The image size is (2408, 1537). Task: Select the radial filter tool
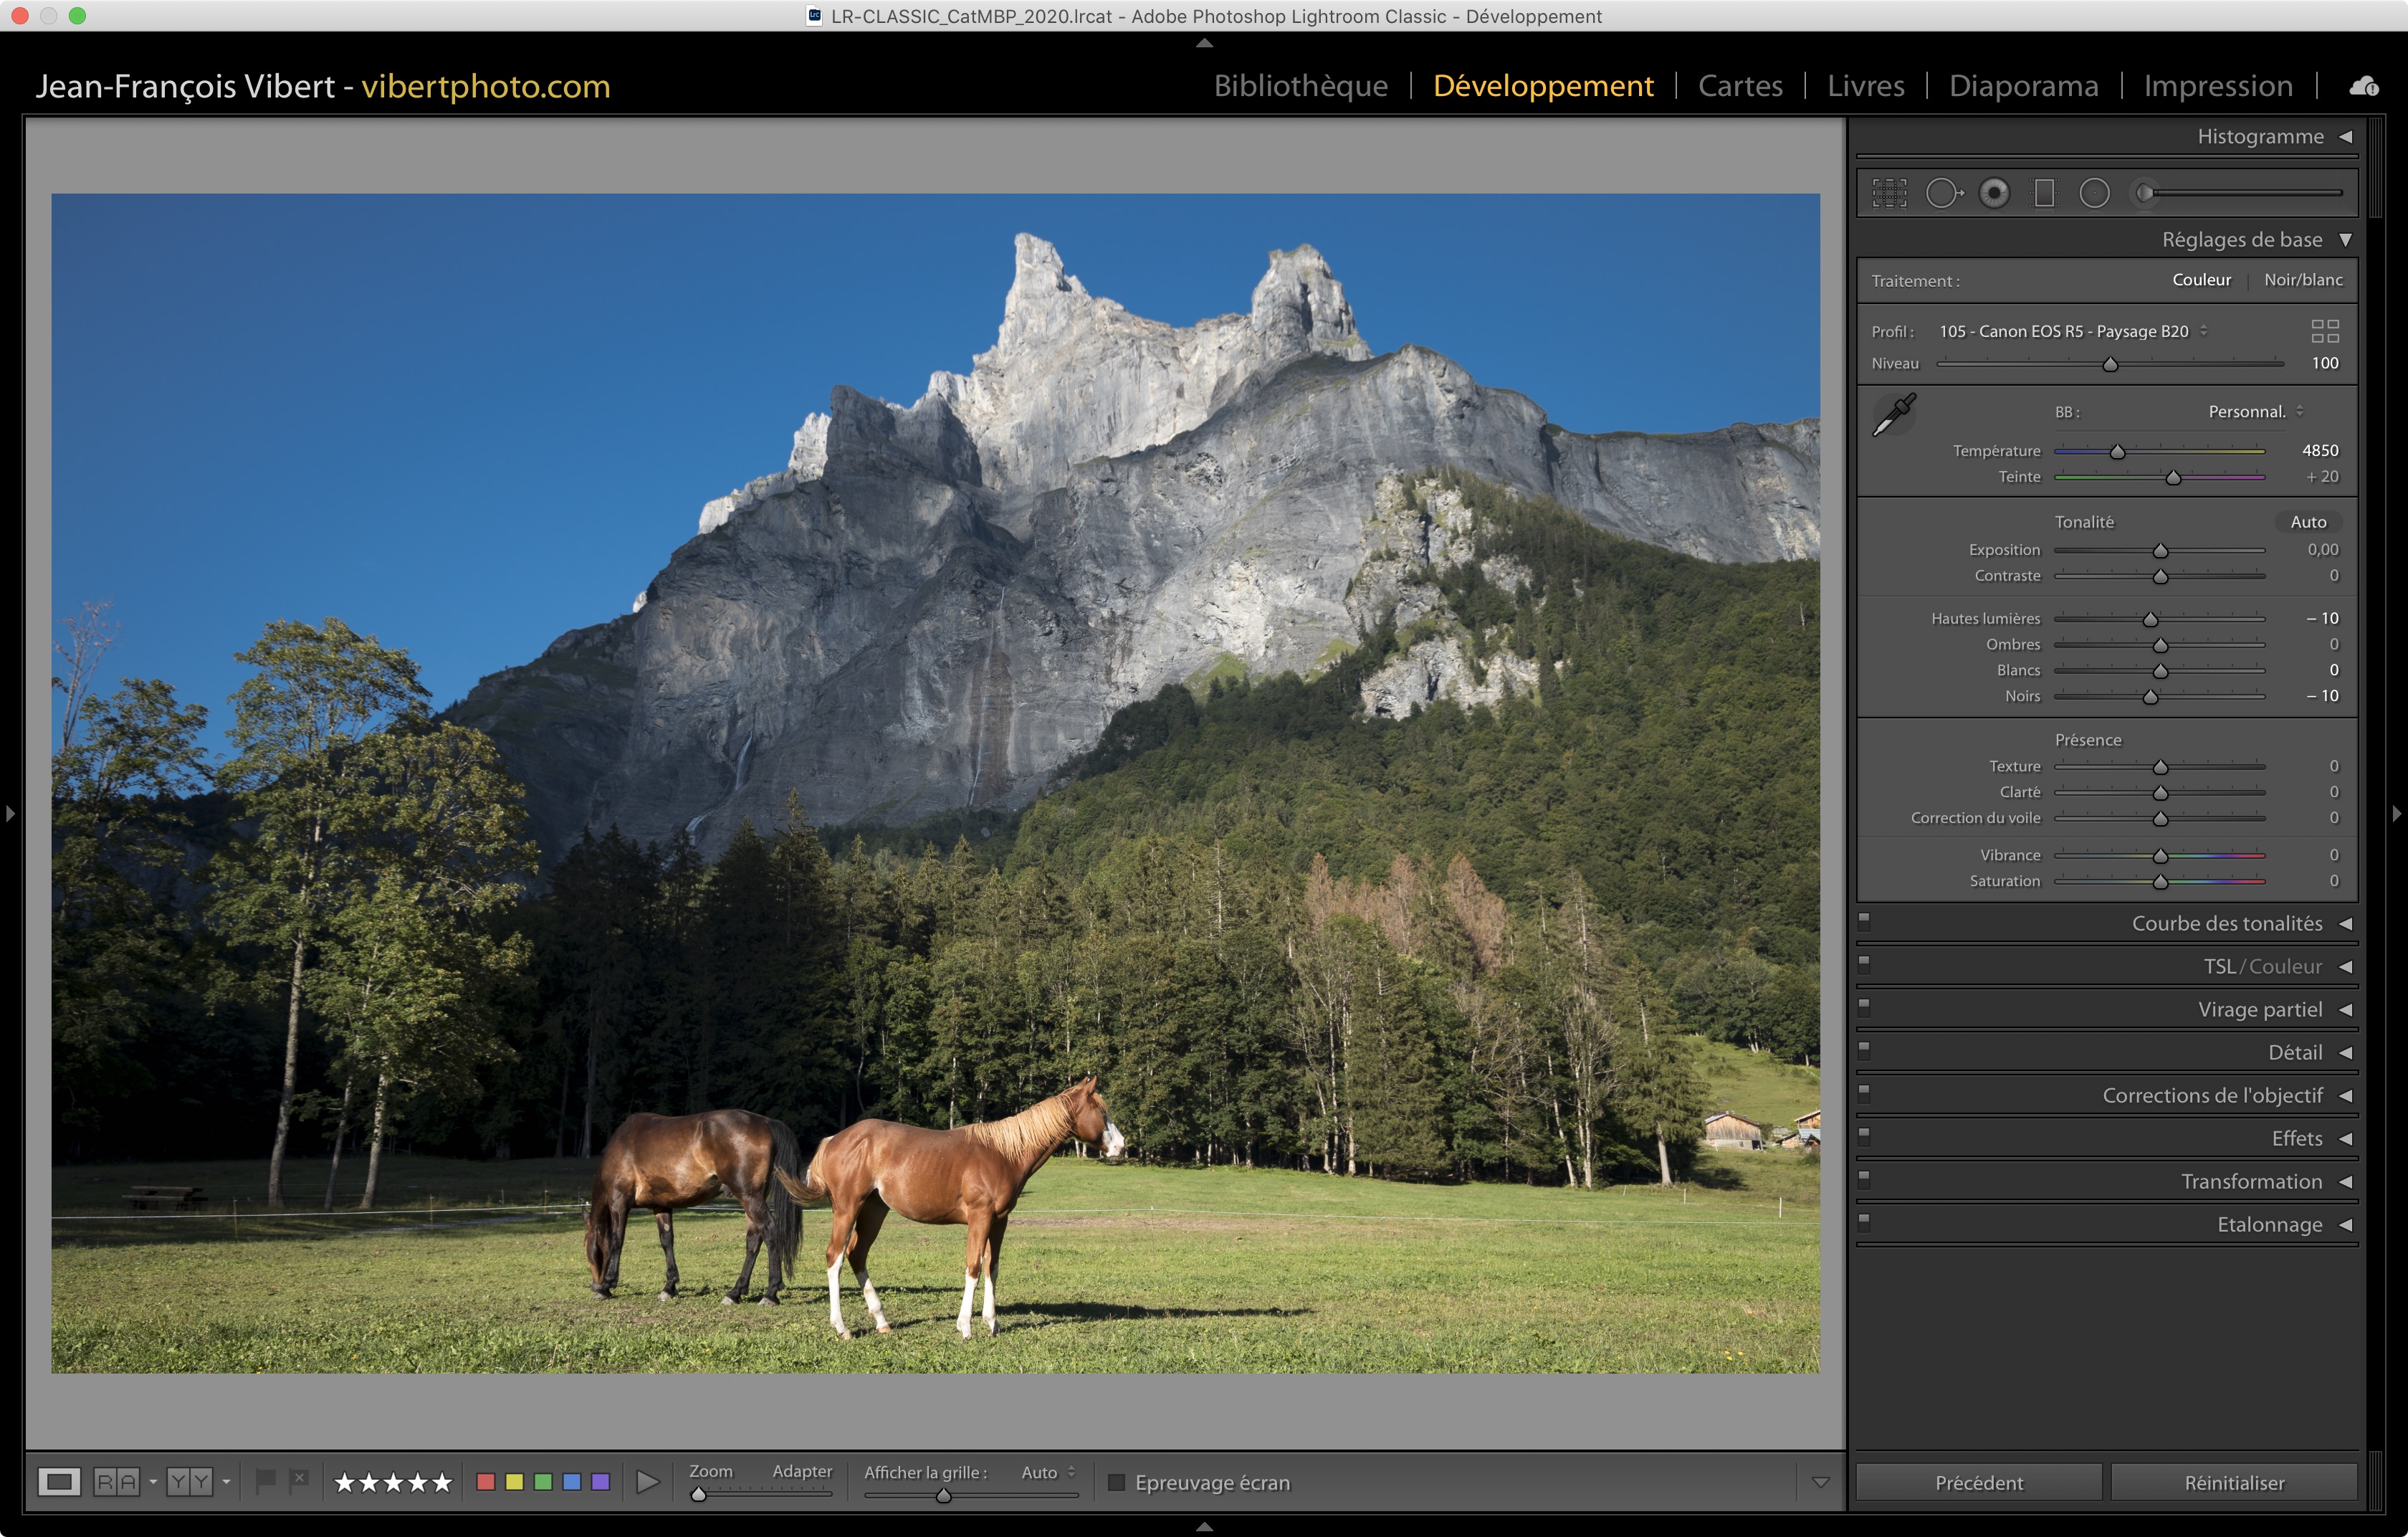coord(2094,193)
